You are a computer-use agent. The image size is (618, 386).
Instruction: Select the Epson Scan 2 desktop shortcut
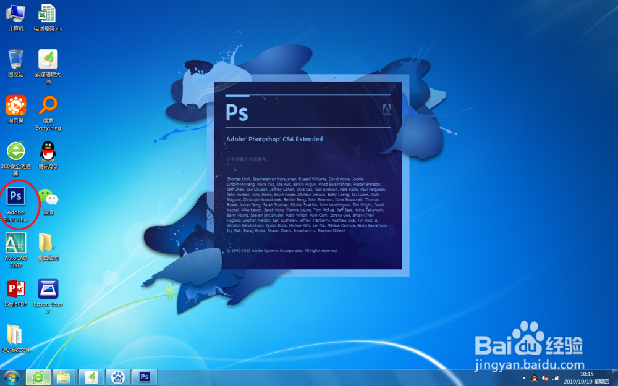[x=48, y=296]
